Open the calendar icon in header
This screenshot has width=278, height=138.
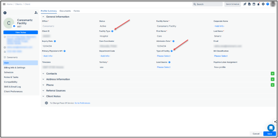coord(254,4)
